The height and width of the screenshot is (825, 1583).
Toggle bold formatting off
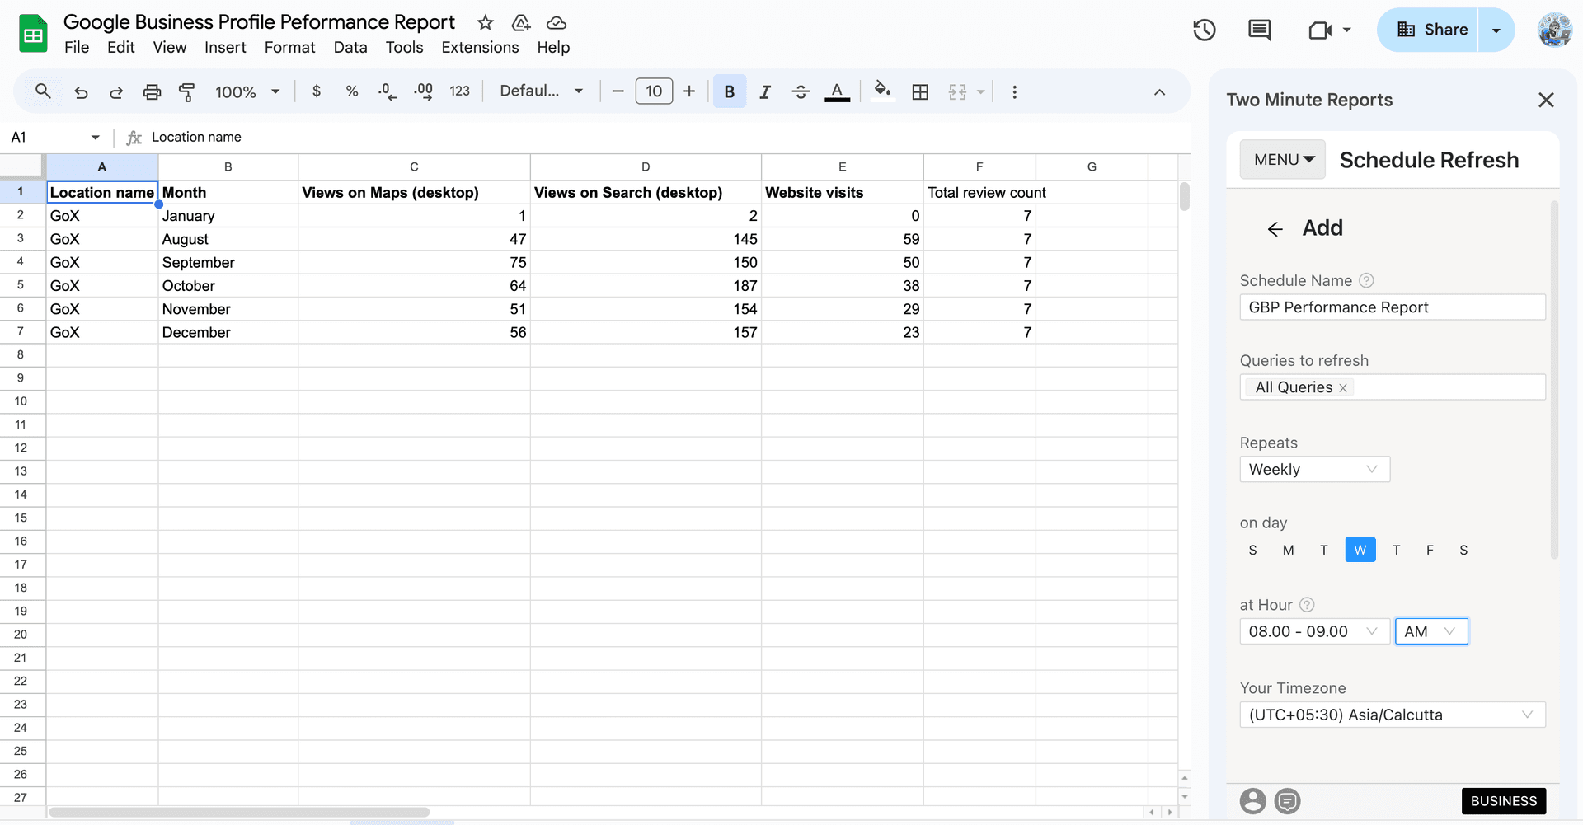point(729,91)
